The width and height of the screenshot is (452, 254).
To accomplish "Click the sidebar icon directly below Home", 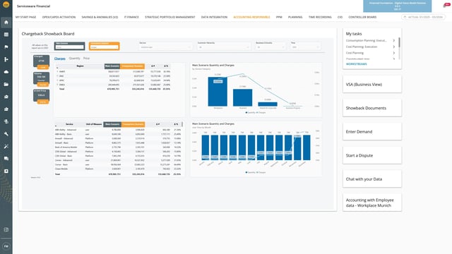I will pos(6,35).
